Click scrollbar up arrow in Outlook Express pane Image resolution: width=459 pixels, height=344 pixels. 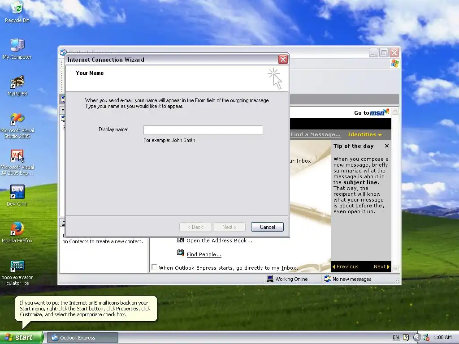coord(395,111)
